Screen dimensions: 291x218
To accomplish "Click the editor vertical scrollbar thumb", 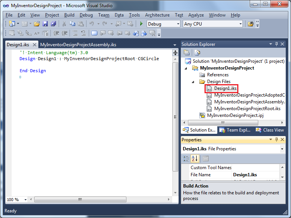I will coord(175,117).
